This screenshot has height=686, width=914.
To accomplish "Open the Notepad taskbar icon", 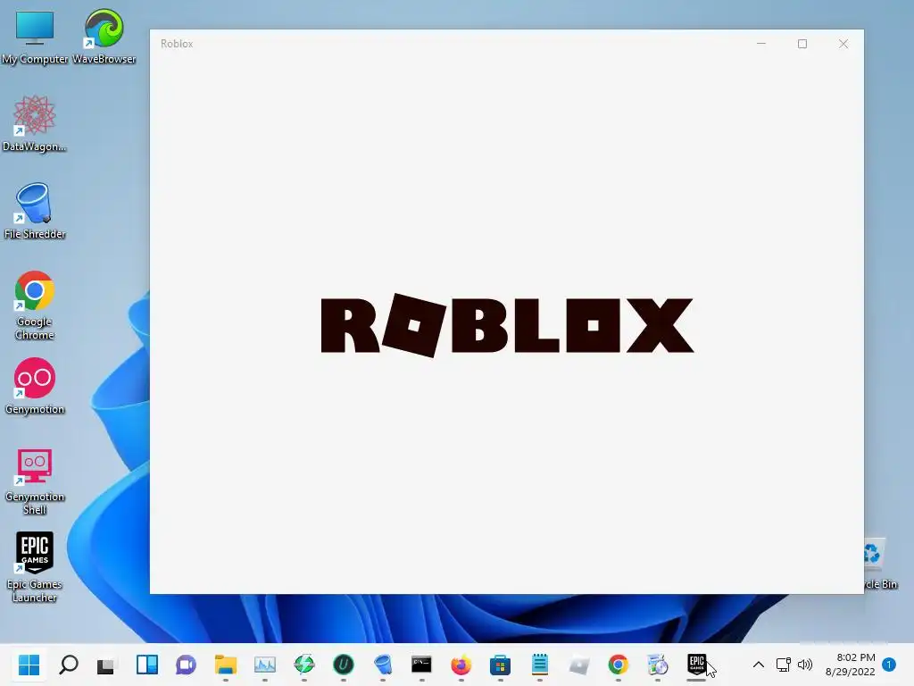I will (540, 665).
